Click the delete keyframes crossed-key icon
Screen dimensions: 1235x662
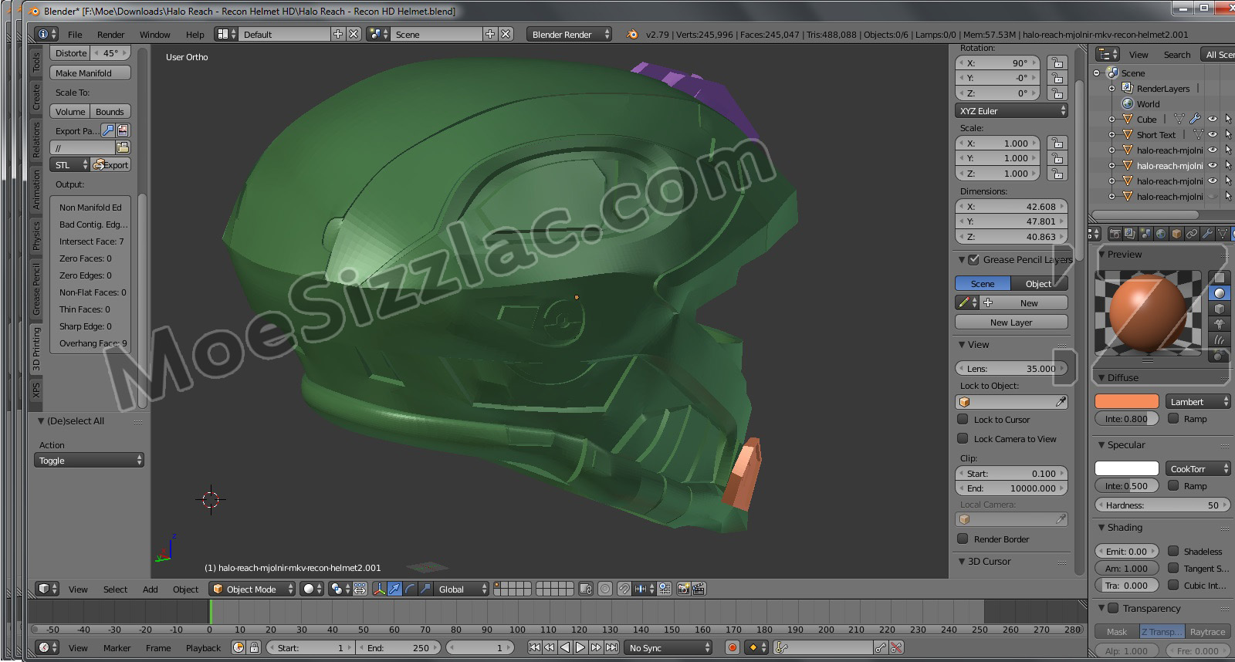click(896, 647)
